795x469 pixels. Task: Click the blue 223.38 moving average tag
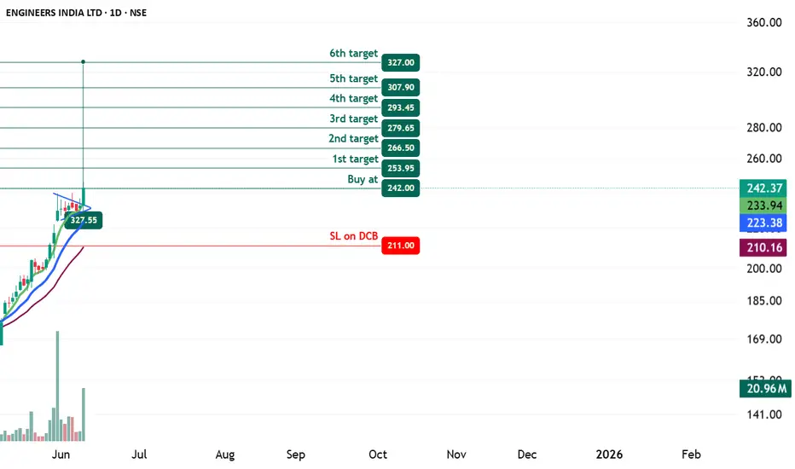763,223
